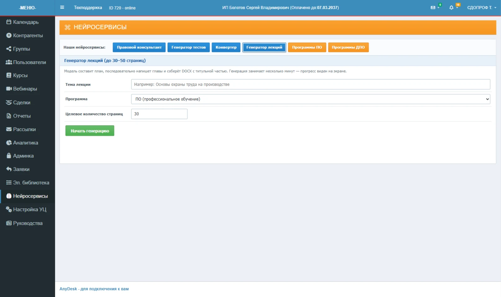Follow the AnyDesk connection link
This screenshot has width=501, height=297.
(x=94, y=289)
